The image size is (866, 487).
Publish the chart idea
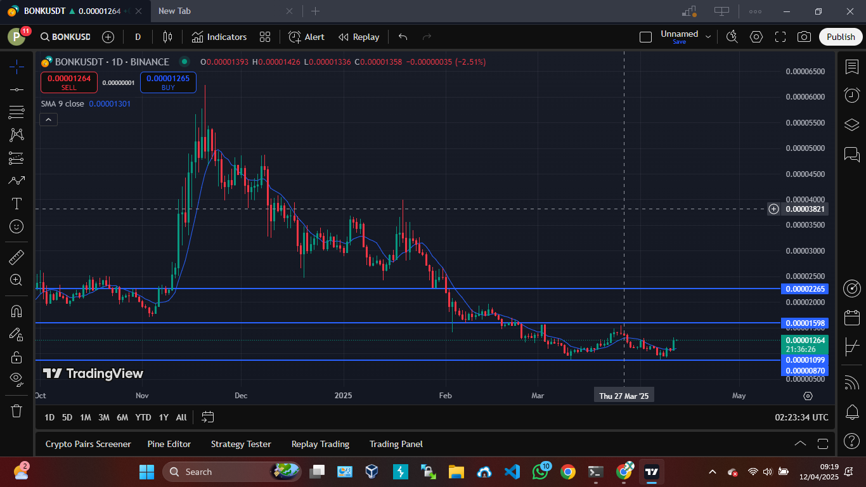[x=841, y=37]
